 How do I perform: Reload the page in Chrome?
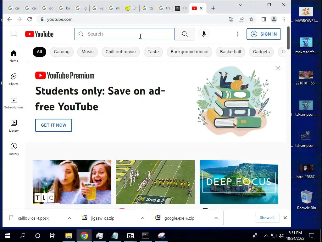[x=30, y=19]
